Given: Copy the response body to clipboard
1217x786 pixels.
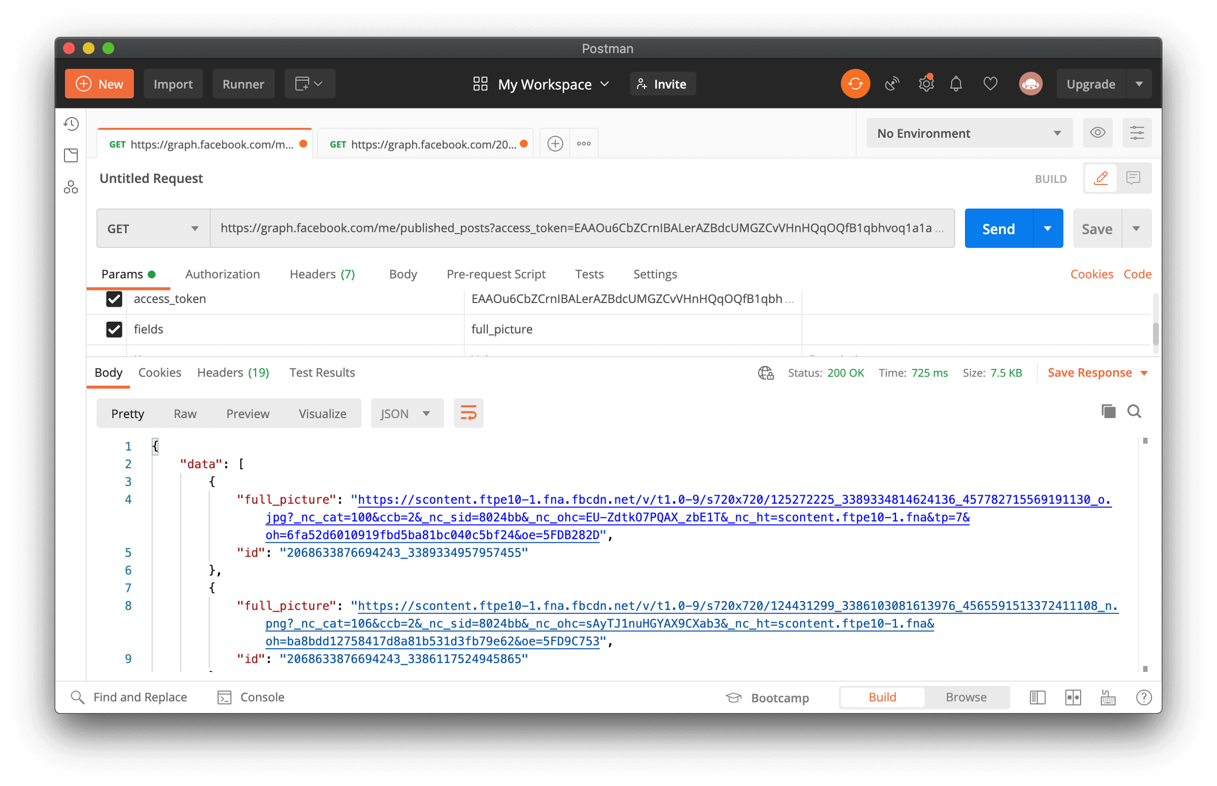Looking at the screenshot, I should 1108,411.
